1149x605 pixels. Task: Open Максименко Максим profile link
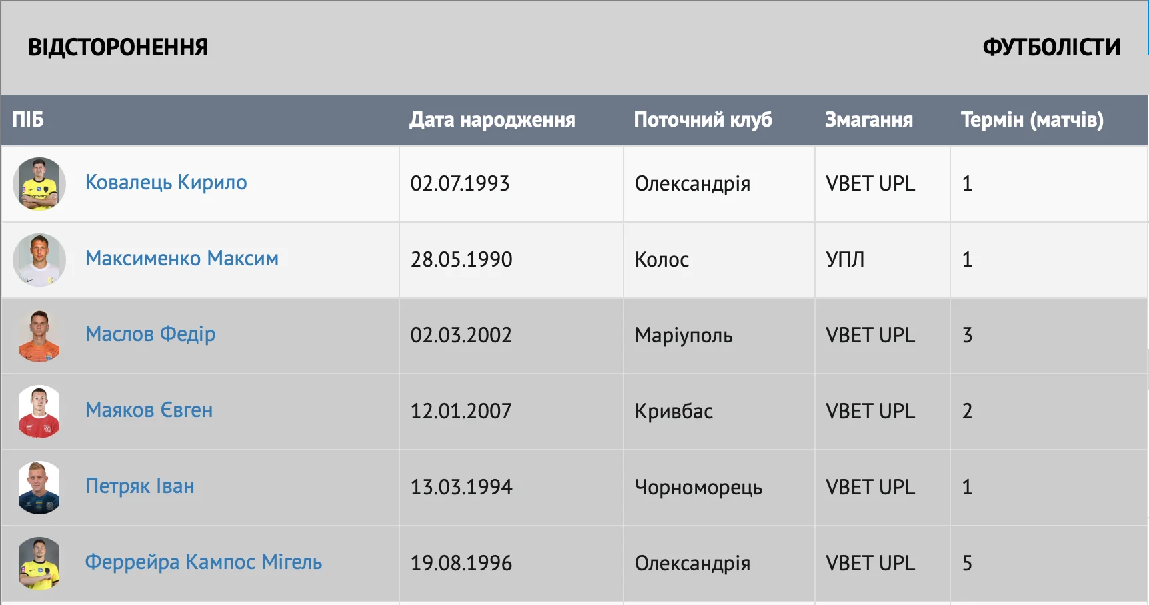182,259
